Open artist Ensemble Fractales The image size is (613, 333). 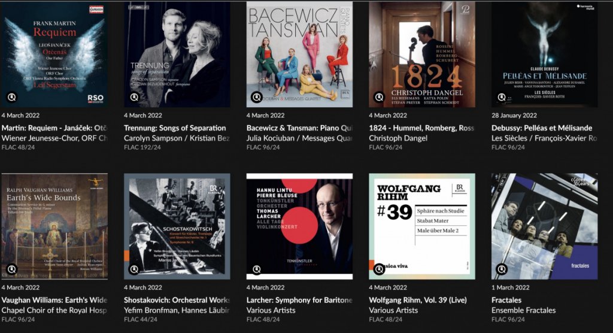(x=523, y=310)
